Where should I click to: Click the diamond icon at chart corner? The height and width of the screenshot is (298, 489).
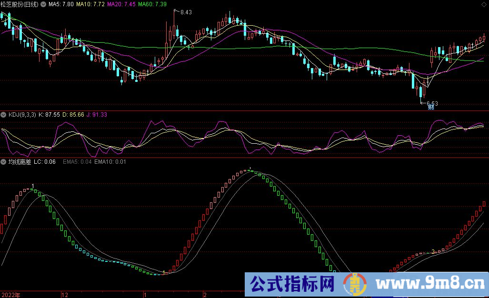pyautogui.click(x=484, y=4)
